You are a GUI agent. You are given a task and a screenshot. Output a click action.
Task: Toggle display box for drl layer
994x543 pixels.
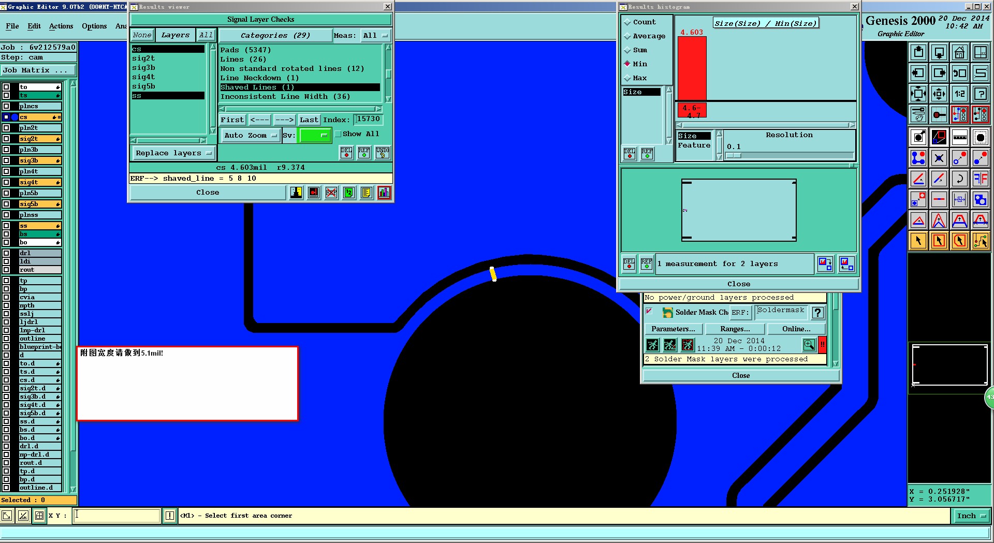6,253
